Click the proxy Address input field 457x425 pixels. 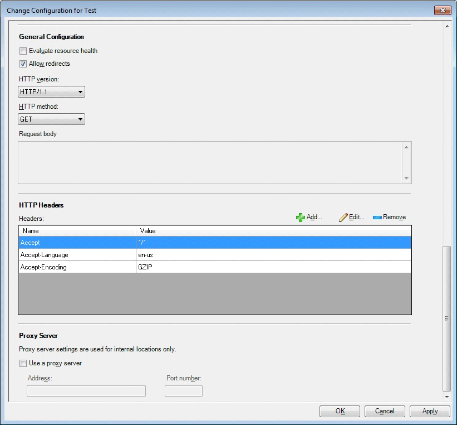point(86,391)
